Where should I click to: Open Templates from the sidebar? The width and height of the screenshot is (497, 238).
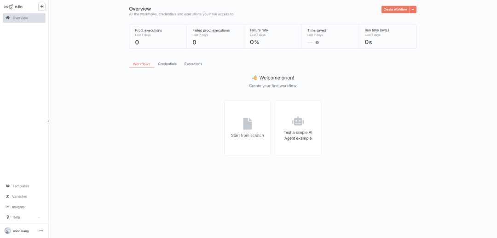pos(20,186)
